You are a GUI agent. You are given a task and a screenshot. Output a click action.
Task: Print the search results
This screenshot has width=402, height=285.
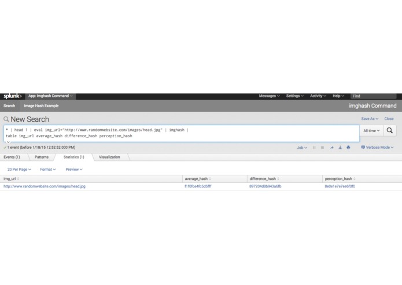click(348, 148)
